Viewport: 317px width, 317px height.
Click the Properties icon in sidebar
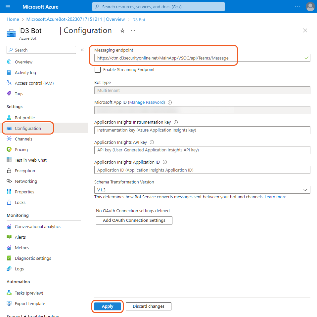click(9, 192)
